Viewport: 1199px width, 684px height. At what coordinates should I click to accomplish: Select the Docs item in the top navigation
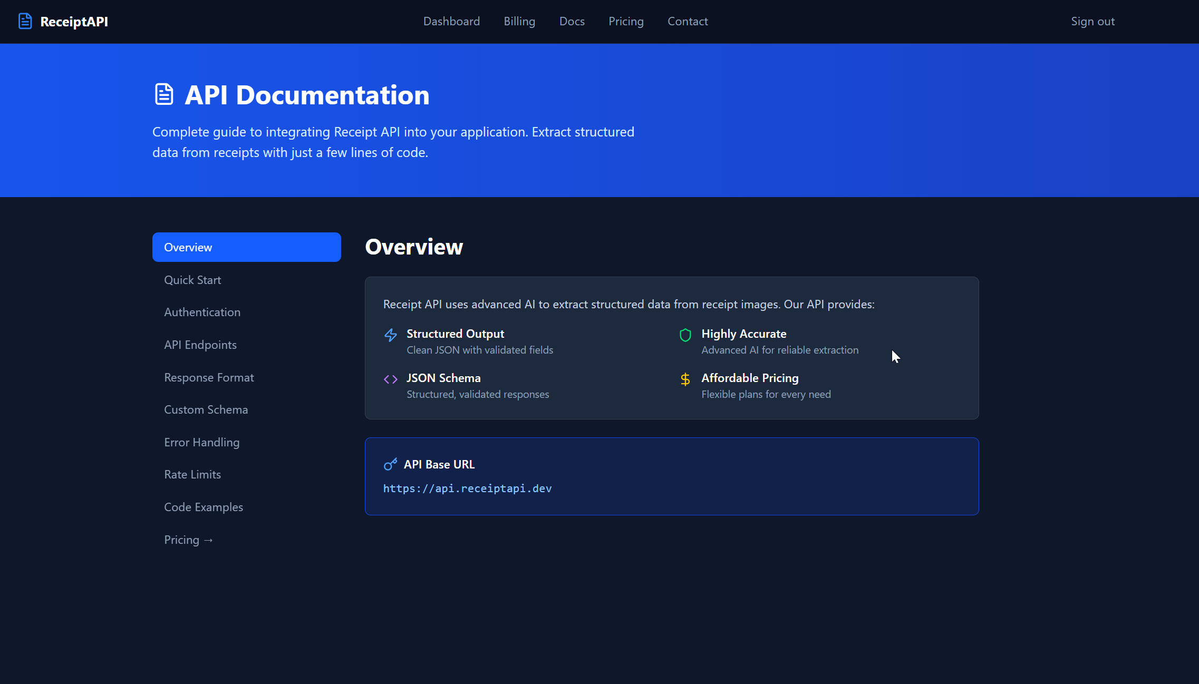coord(572,21)
